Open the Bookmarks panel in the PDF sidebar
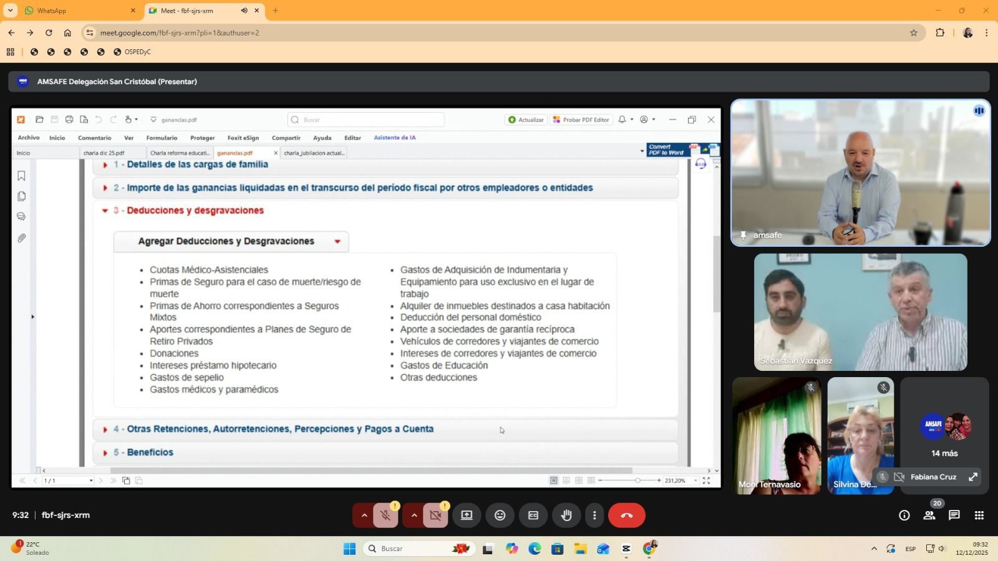998x561 pixels. tap(21, 176)
